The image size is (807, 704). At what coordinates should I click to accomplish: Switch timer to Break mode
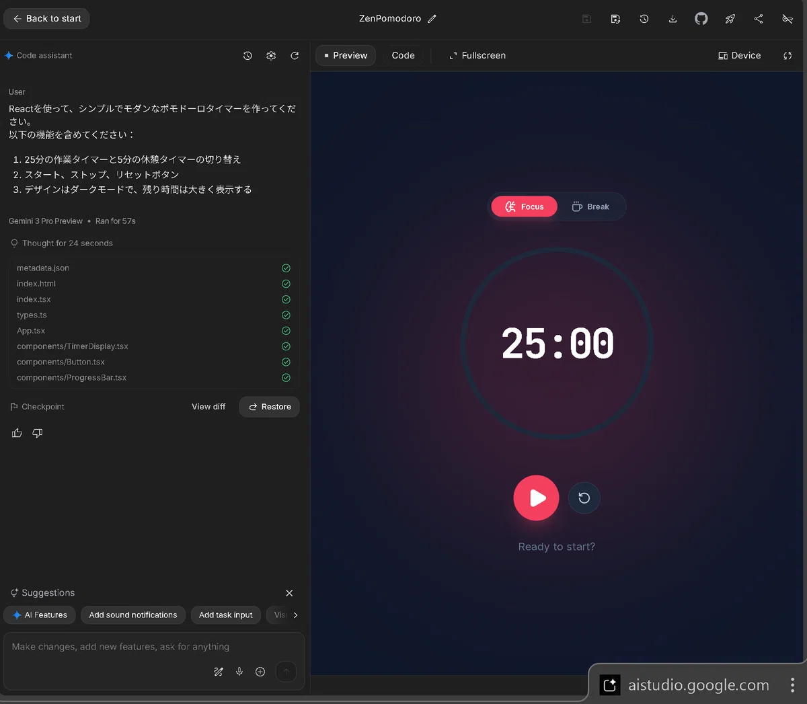pyautogui.click(x=590, y=206)
